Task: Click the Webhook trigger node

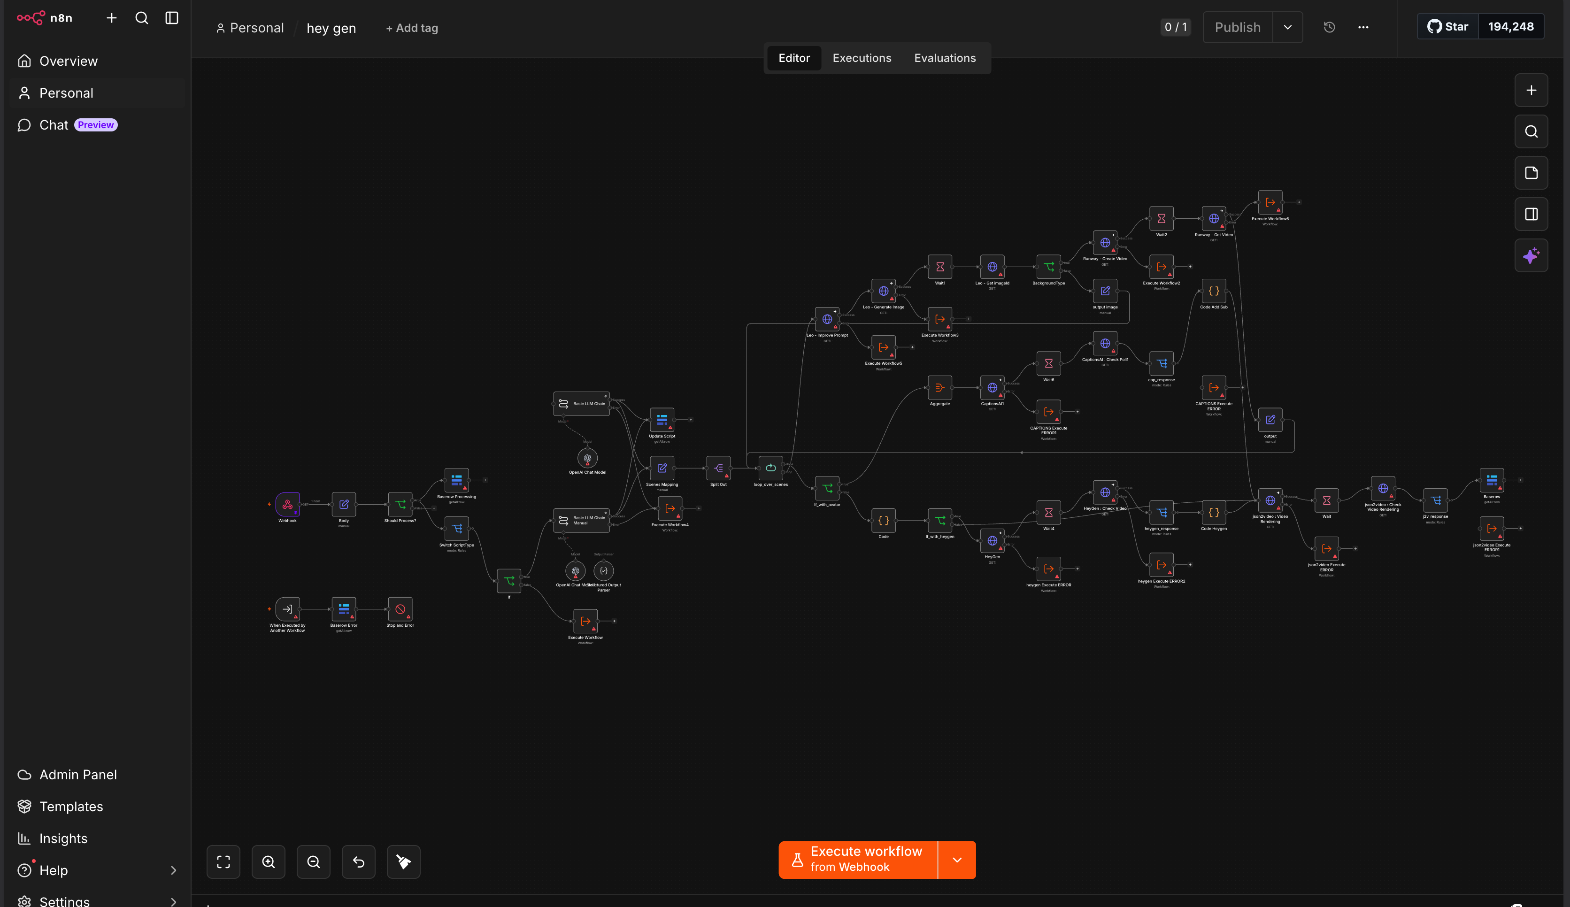Action: (x=287, y=504)
